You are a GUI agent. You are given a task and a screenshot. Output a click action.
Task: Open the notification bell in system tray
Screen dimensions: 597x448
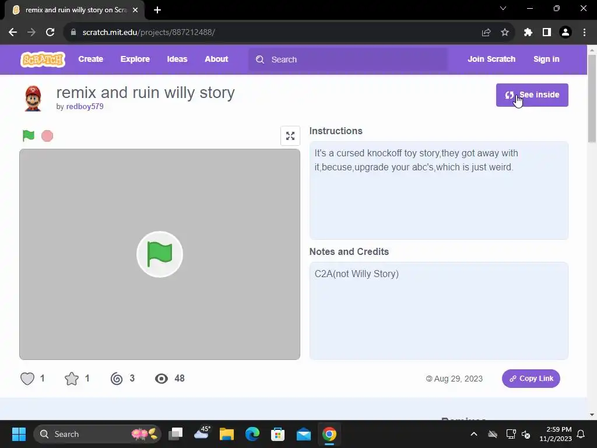[x=581, y=434]
